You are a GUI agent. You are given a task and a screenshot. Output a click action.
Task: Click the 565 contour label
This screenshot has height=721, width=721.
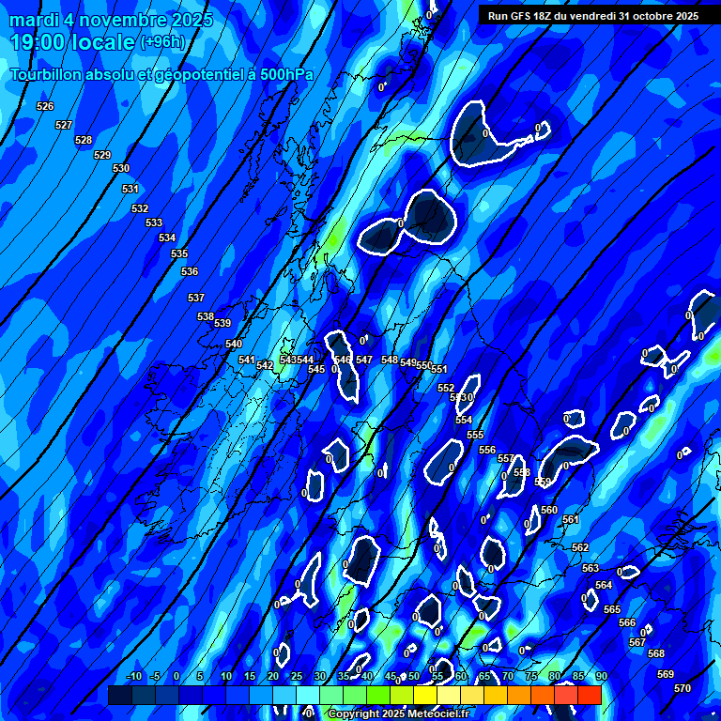612,609
